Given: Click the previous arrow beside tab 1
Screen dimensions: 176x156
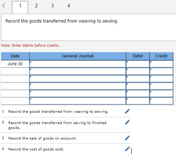Looking at the screenshot, I should (4, 6).
